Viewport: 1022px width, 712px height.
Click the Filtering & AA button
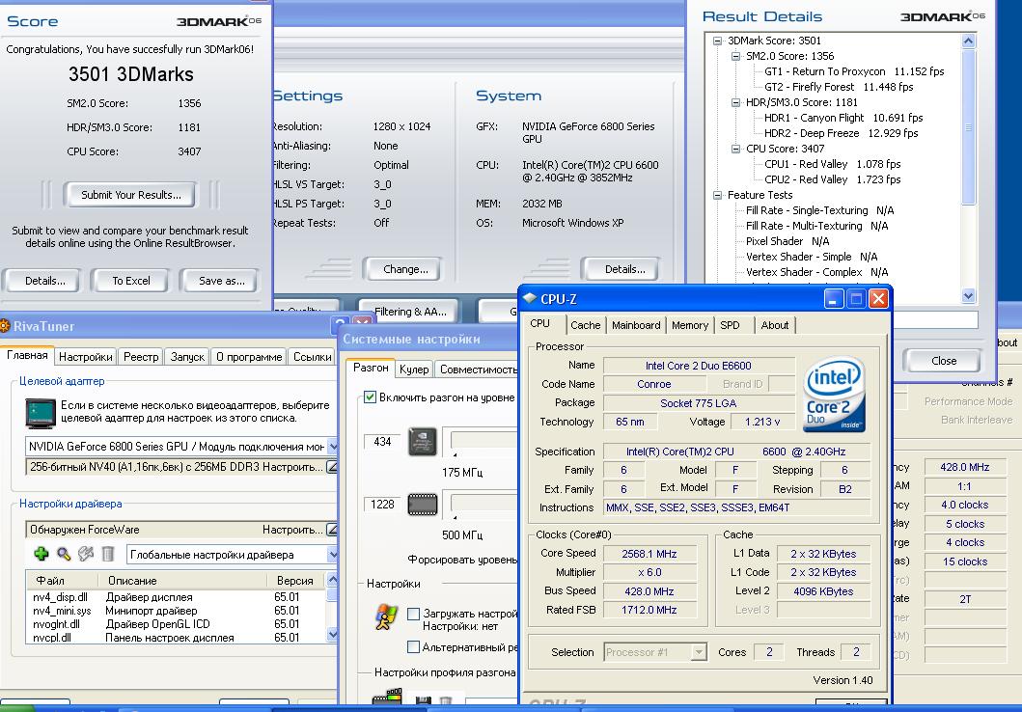(410, 312)
